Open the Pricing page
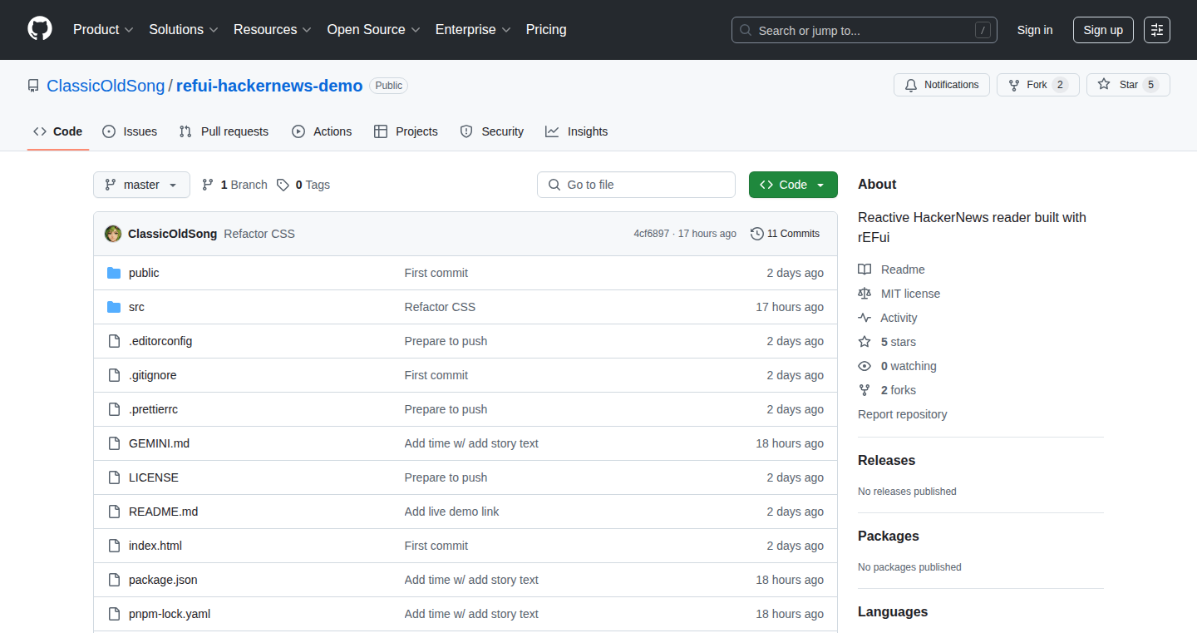Viewport: 1197px width, 633px height. tap(546, 29)
